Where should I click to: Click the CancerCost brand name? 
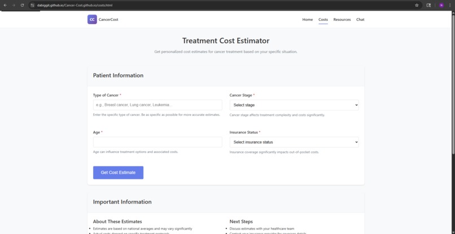pyautogui.click(x=108, y=20)
